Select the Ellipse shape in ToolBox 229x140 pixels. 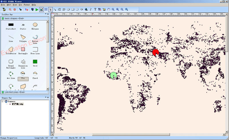(35, 25)
